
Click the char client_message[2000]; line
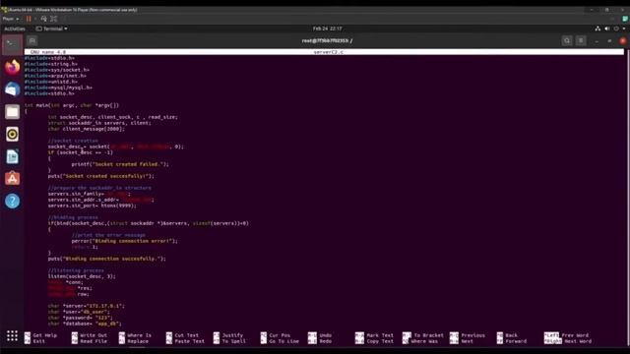coord(87,129)
